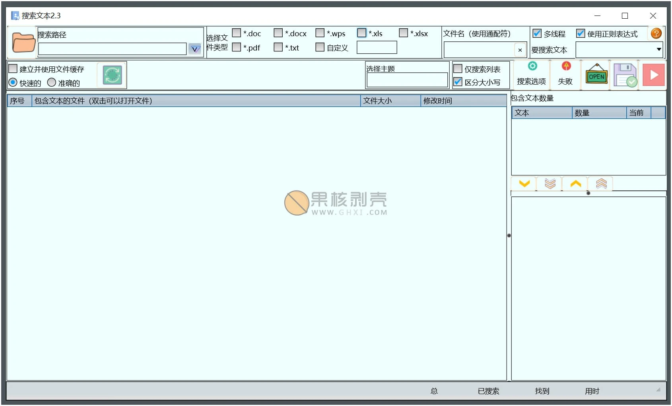The height and width of the screenshot is (406, 672).
Task: Click the 失败 failures button
Action: click(x=565, y=74)
